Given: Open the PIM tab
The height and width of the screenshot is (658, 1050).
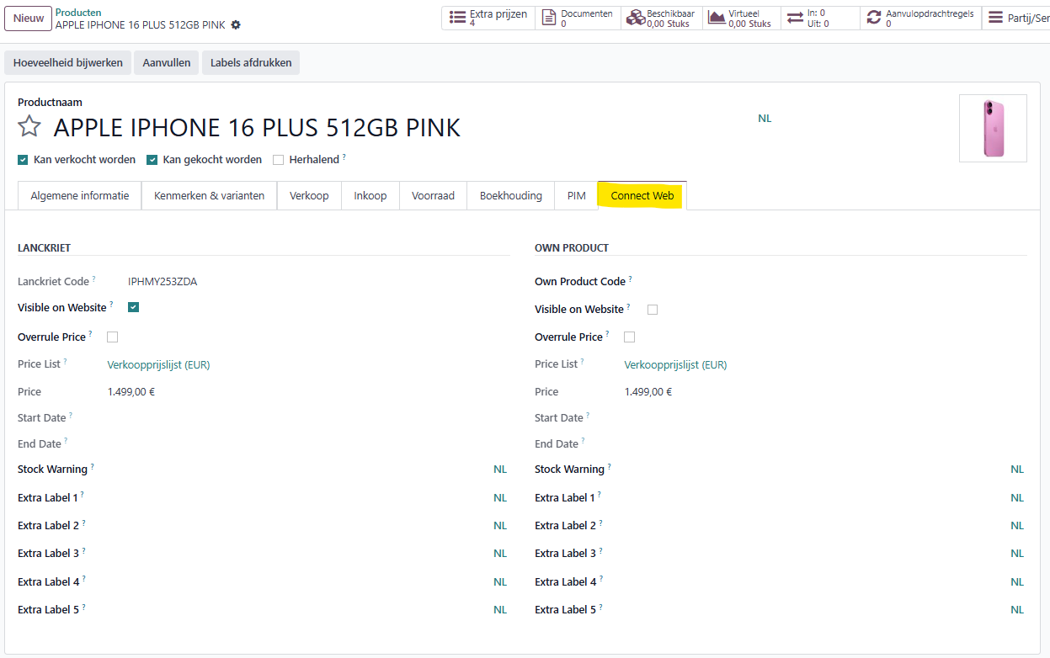Looking at the screenshot, I should (577, 195).
